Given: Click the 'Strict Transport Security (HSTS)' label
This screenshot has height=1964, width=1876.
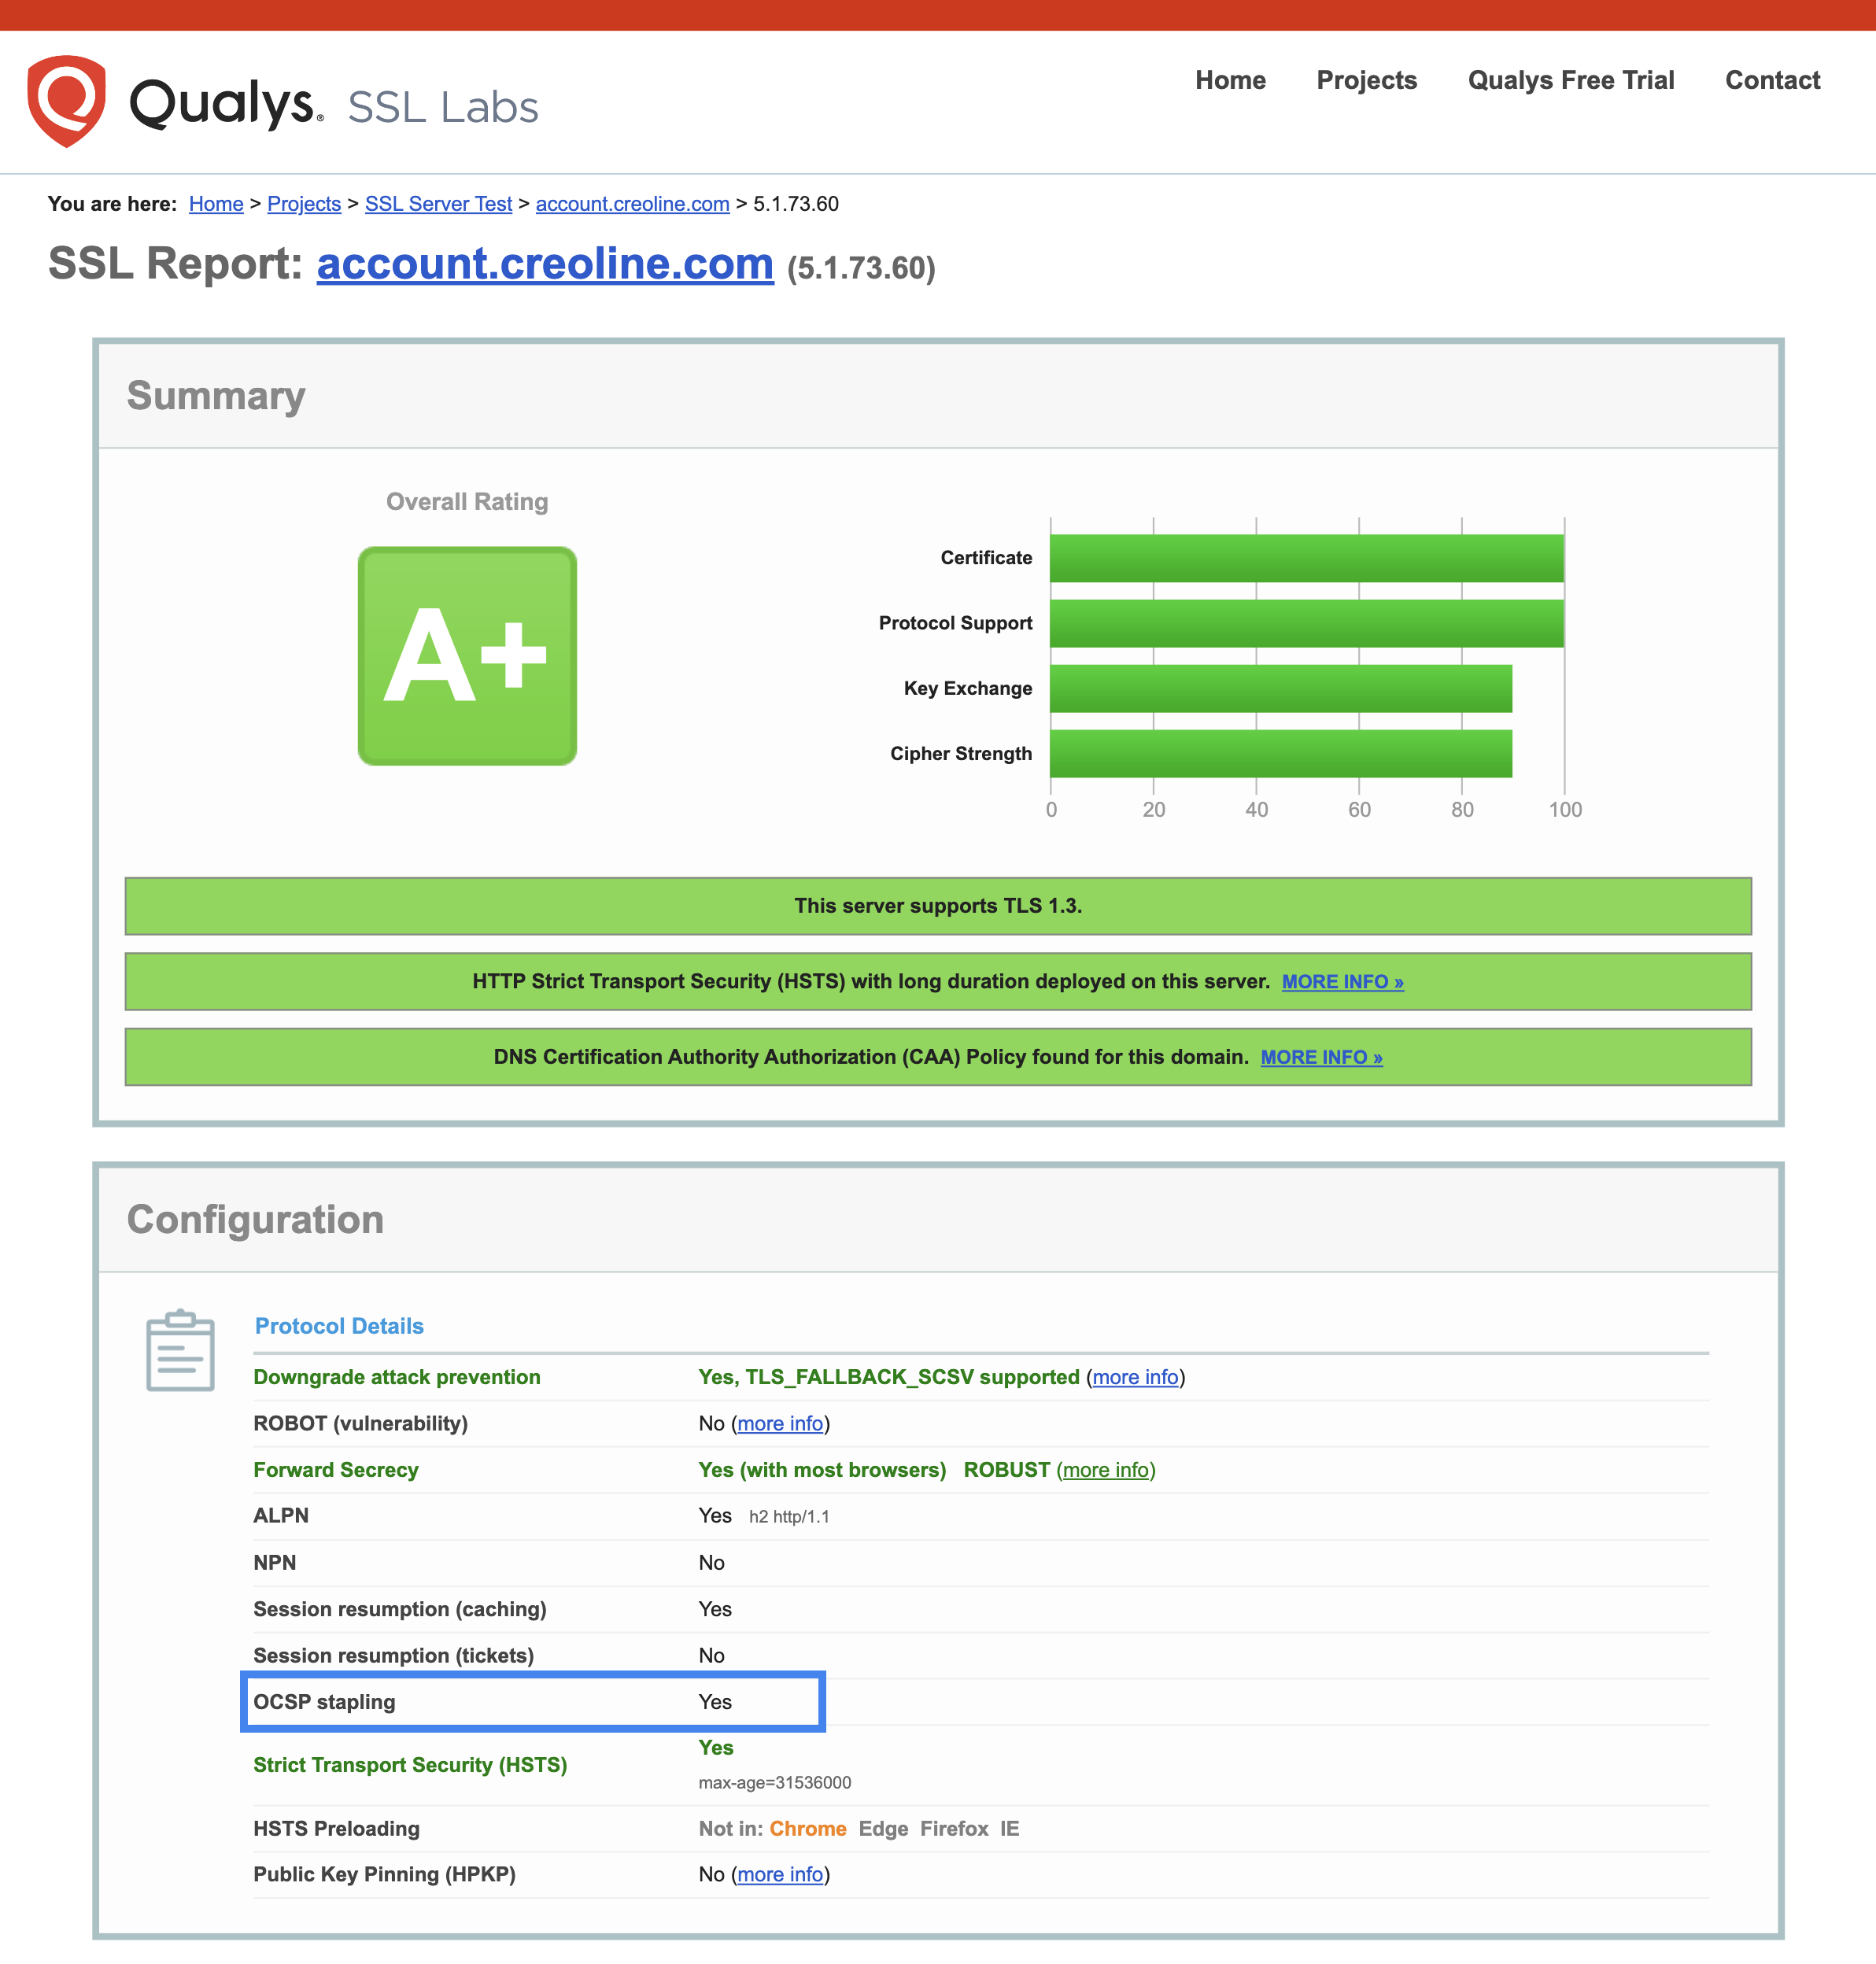Looking at the screenshot, I should 410,1765.
